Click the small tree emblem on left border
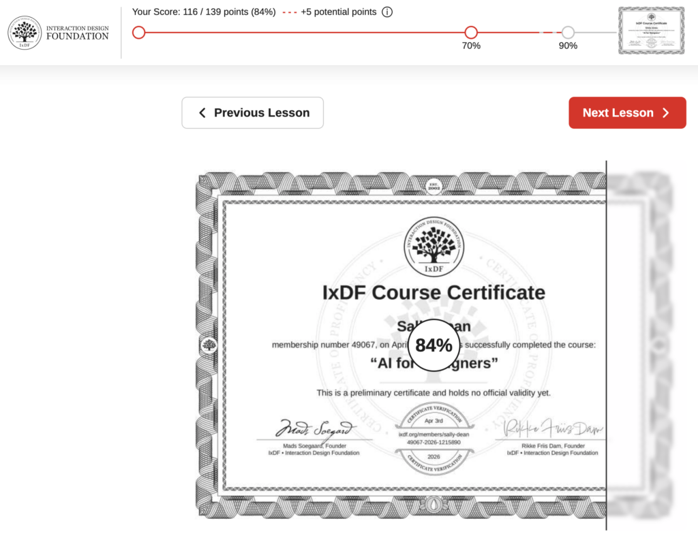The width and height of the screenshot is (698, 538). pyautogui.click(x=209, y=345)
